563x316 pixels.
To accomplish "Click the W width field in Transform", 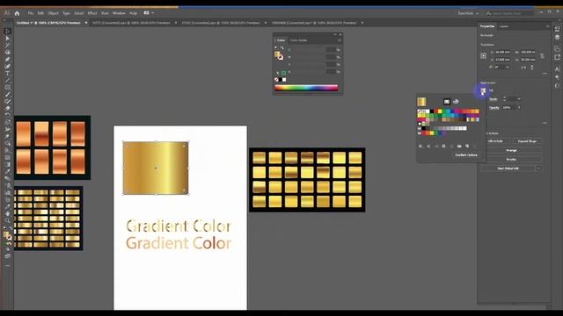I will tap(528, 53).
